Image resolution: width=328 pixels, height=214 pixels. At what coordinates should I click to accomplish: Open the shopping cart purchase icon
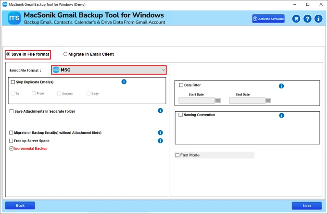[x=296, y=19]
